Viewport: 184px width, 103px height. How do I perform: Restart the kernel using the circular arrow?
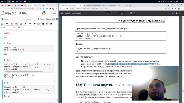47,24
